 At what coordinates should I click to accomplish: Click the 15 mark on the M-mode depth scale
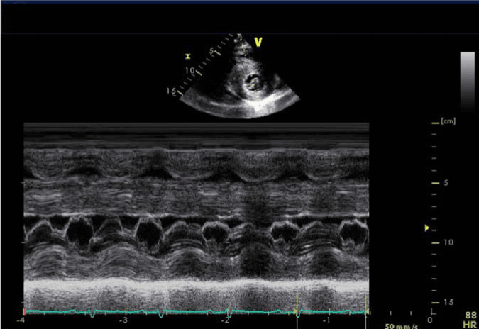pos(448,303)
